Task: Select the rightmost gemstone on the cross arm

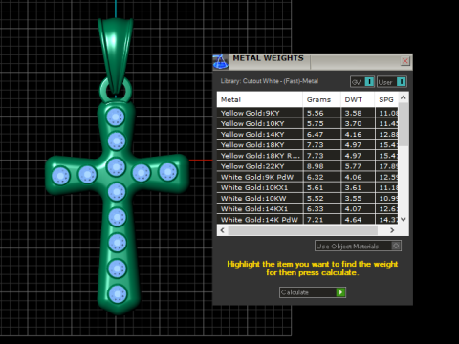Action: pyautogui.click(x=168, y=172)
